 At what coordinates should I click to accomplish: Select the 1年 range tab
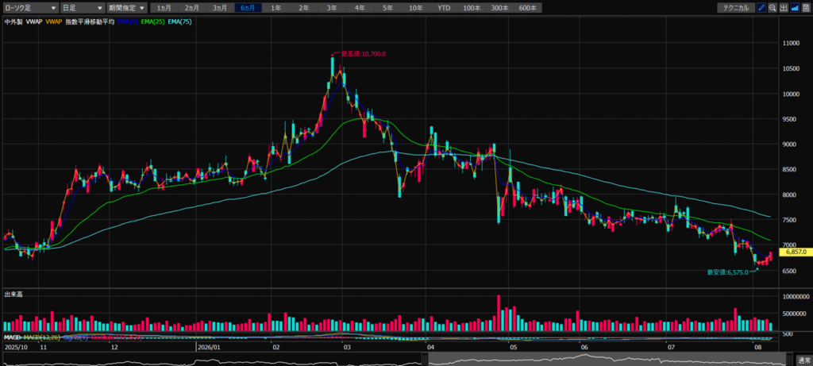point(275,8)
